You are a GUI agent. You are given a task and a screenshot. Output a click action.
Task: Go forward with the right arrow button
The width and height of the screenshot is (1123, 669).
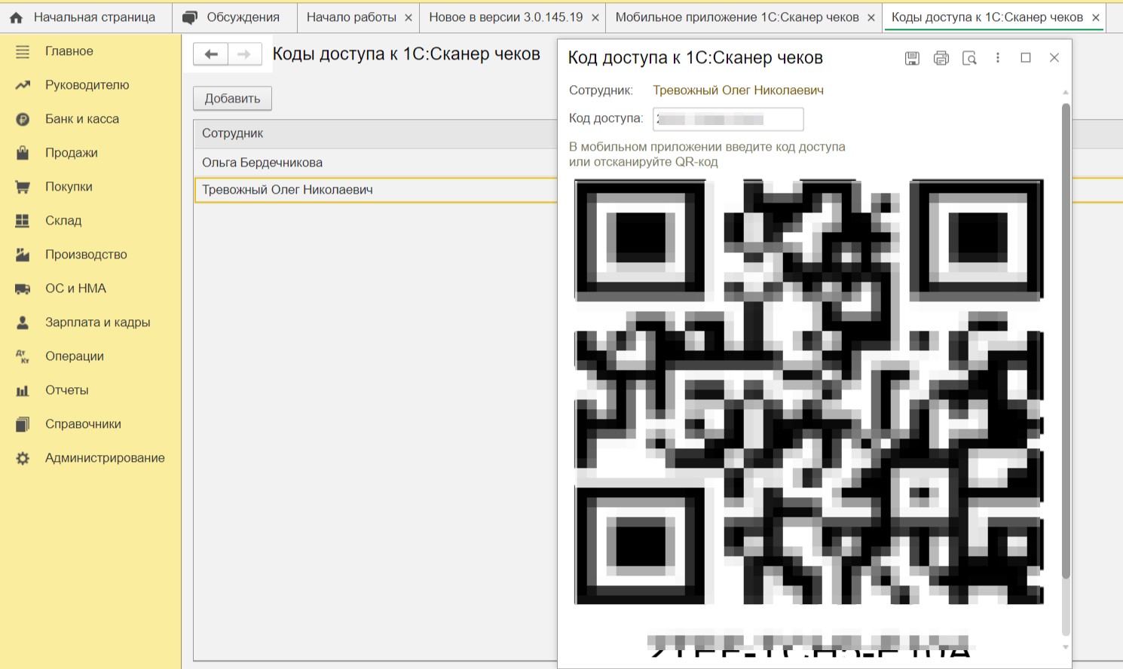pos(244,54)
